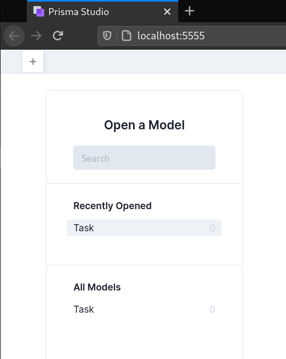The image size is (286, 359).
Task: Click the Open a Model heading
Action: click(x=144, y=125)
